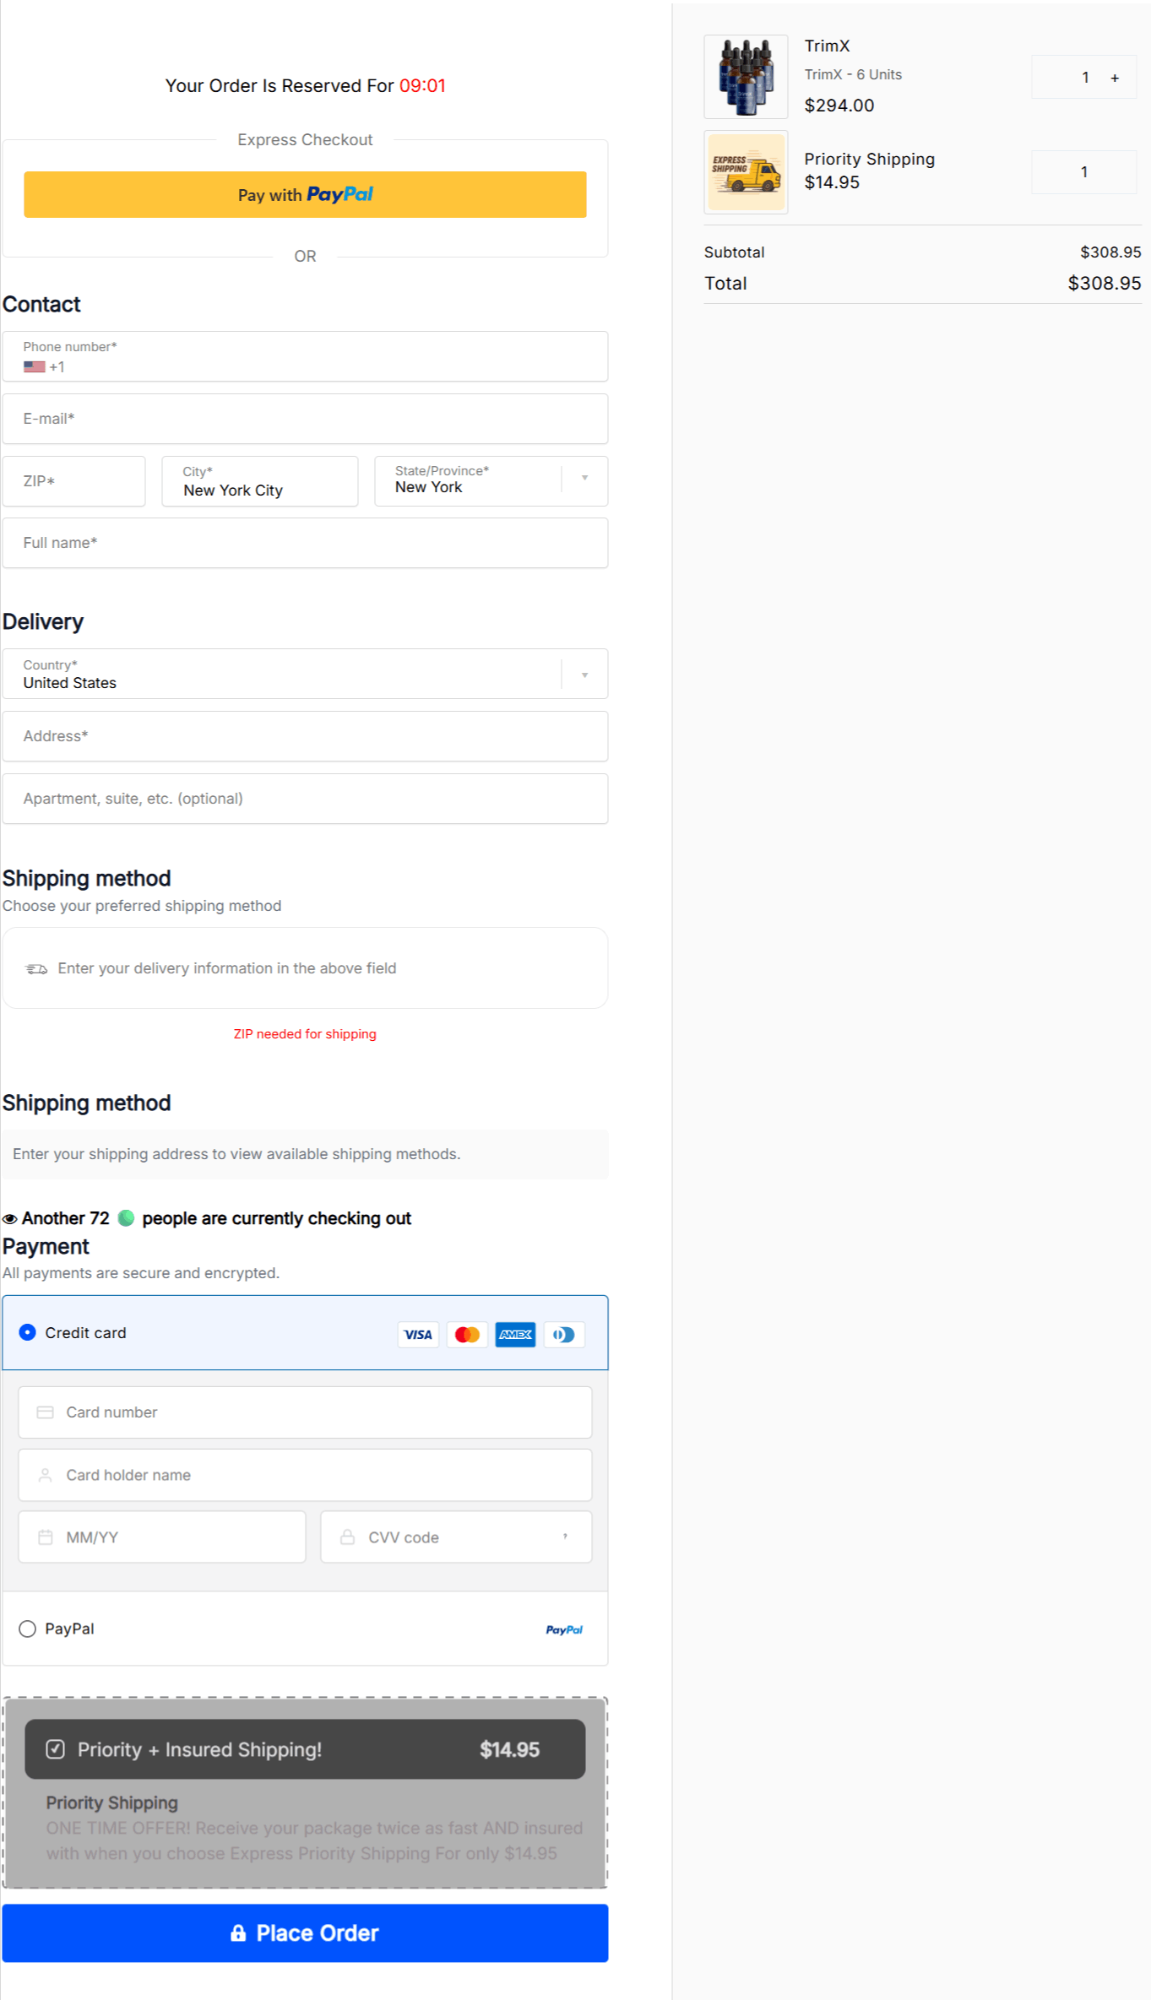This screenshot has height=2000, width=1151.
Task: Open the Country dropdown arrow
Action: 584,675
